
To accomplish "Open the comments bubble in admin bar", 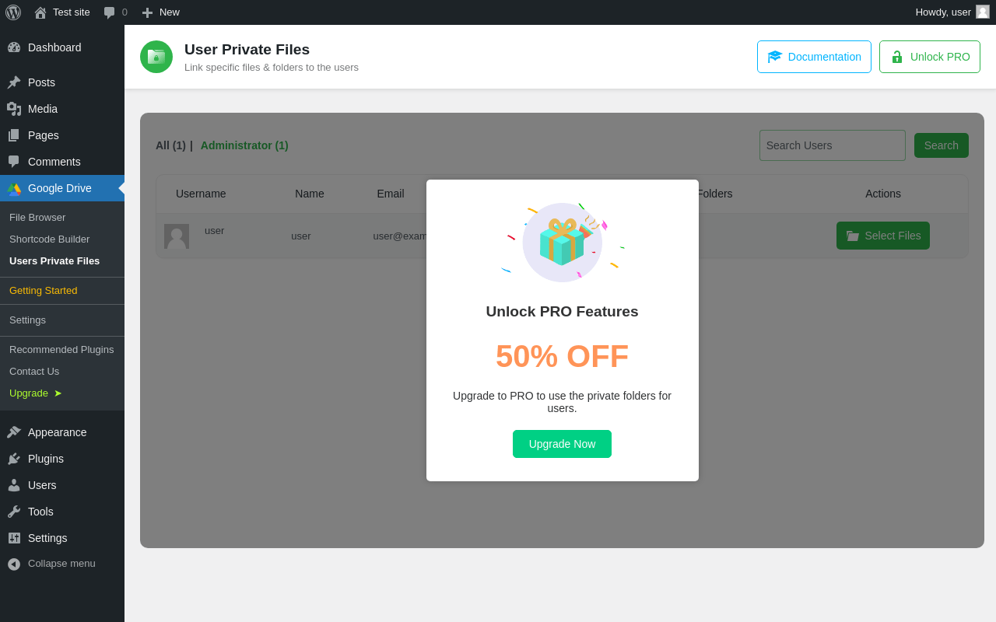I will (115, 12).
